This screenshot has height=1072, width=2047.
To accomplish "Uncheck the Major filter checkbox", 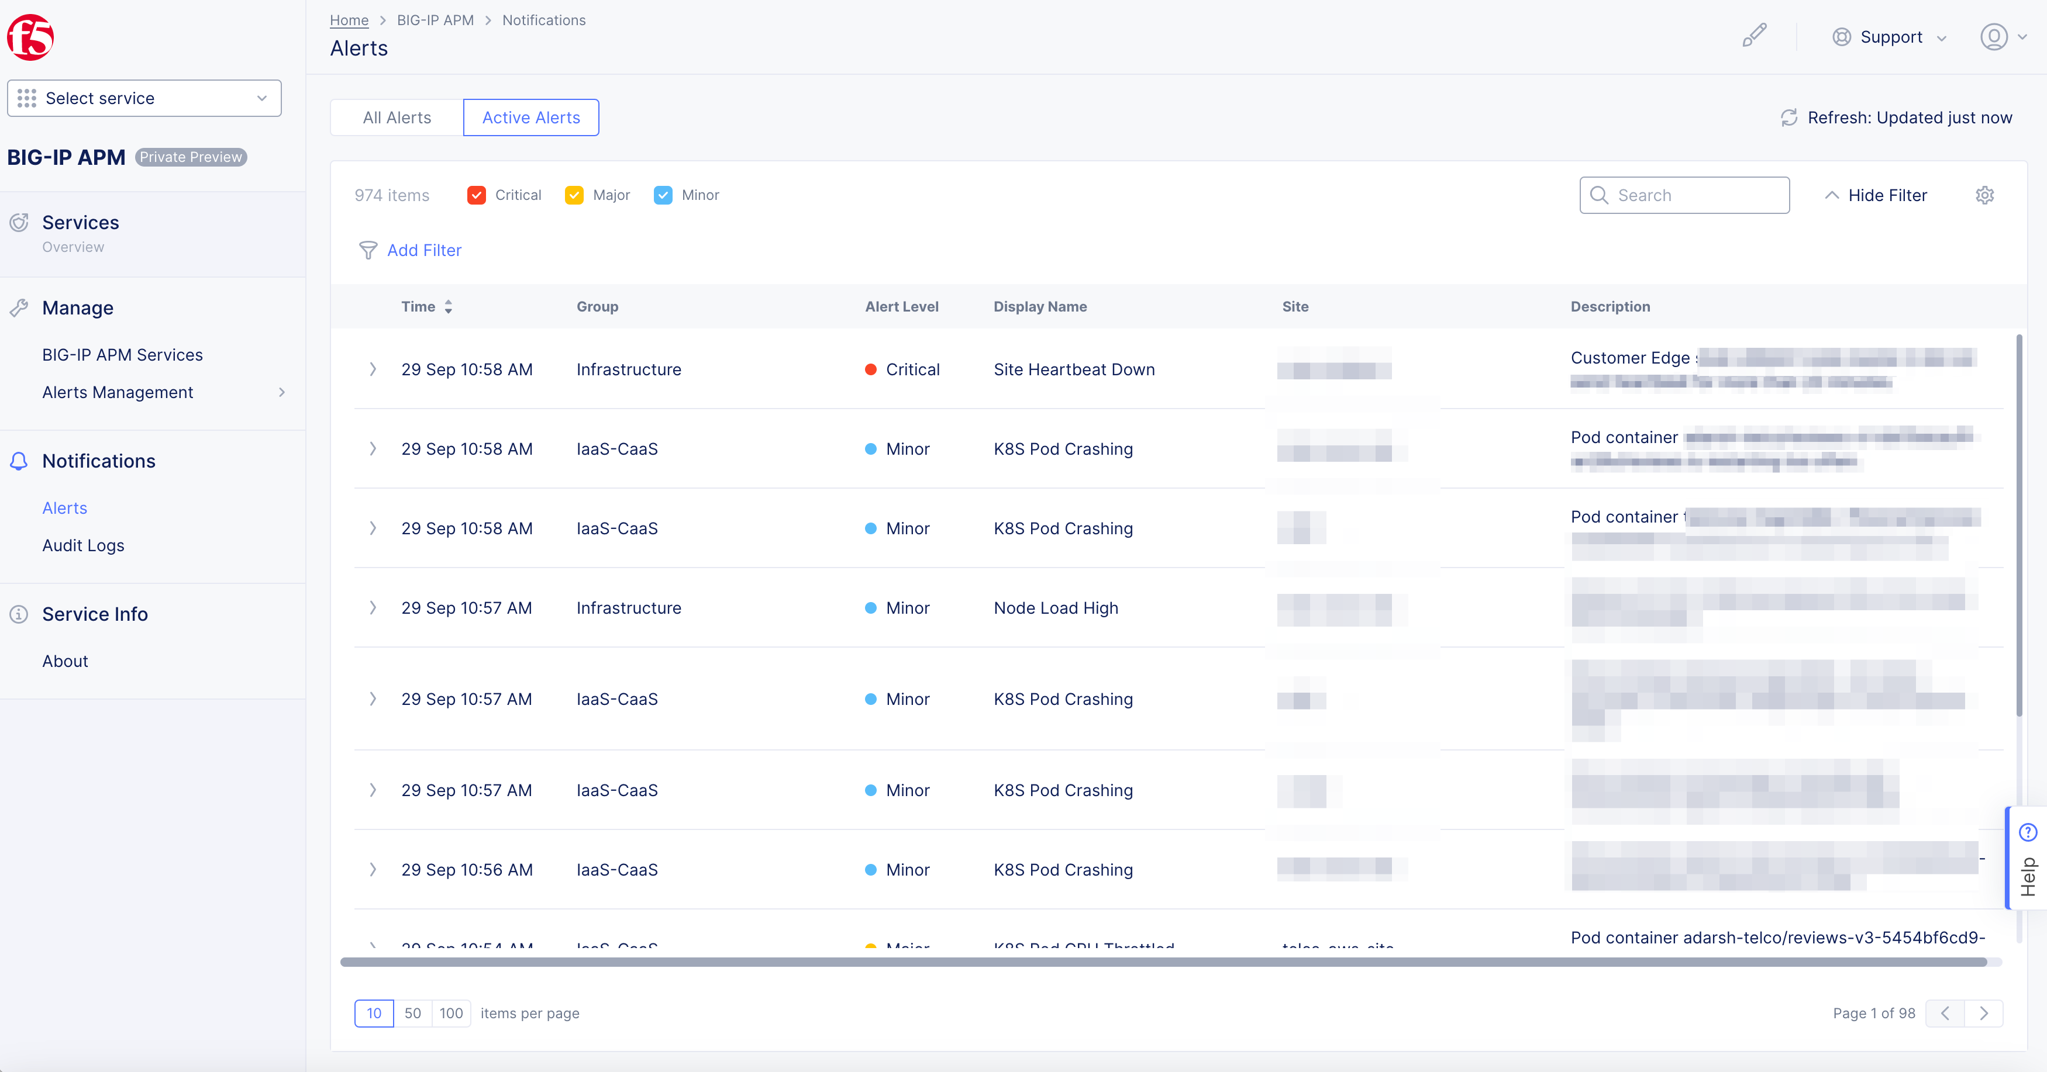I will click(x=574, y=195).
